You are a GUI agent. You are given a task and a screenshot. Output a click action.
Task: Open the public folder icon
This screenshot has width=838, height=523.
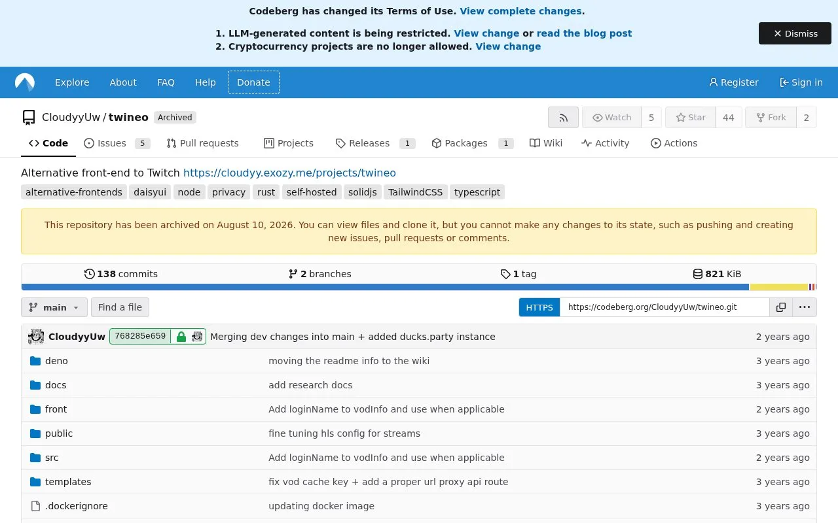35,433
